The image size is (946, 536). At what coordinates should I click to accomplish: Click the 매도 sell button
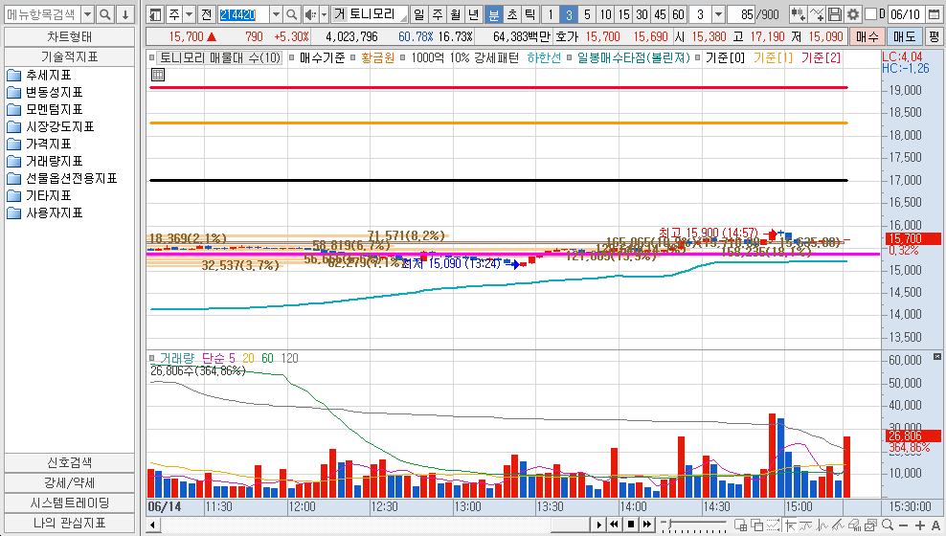[905, 36]
